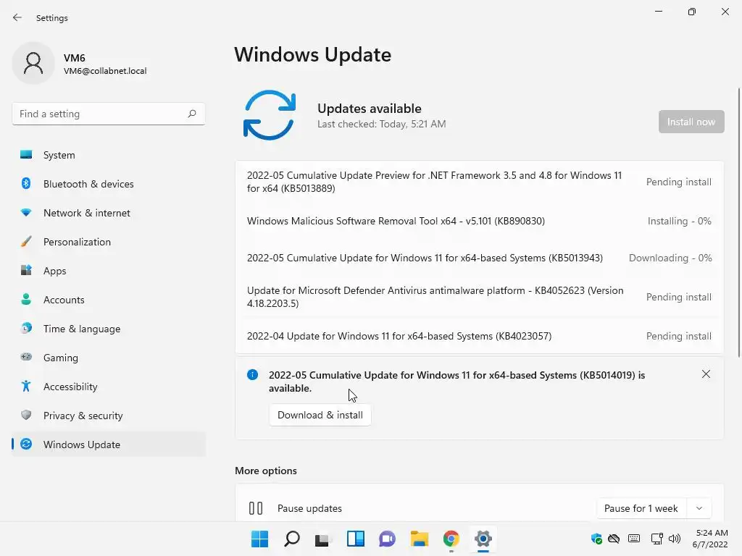Click Download & install for KB5014019
Viewport: 742px width, 556px height.
(x=320, y=415)
